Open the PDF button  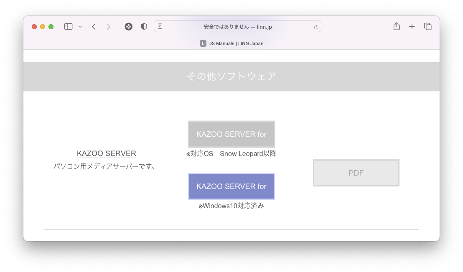click(356, 173)
